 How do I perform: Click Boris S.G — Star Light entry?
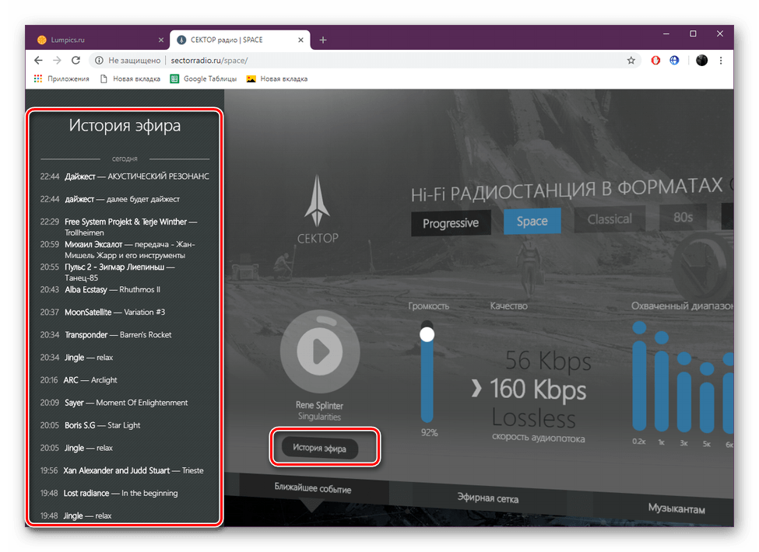coord(90,425)
